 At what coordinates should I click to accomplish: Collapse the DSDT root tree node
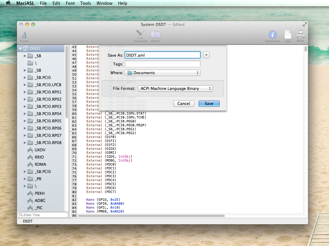point(20,48)
